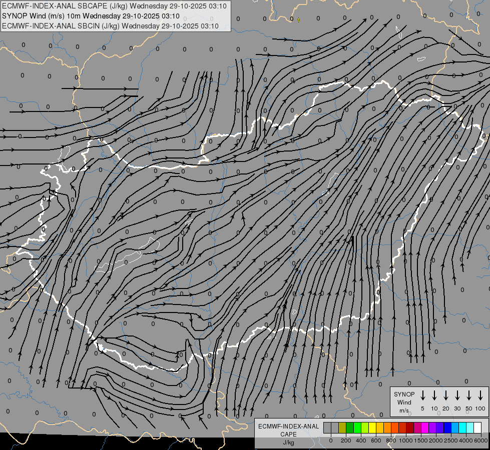This screenshot has height=450, width=490.
Task: Click the 'J/kg' unit in color legend
Action: point(288,442)
